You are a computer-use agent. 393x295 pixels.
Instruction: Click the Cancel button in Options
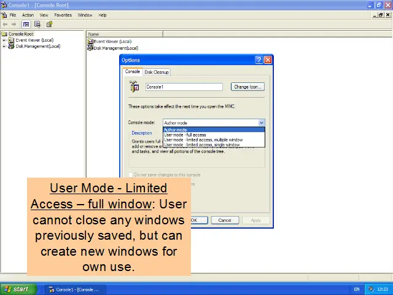(225, 220)
